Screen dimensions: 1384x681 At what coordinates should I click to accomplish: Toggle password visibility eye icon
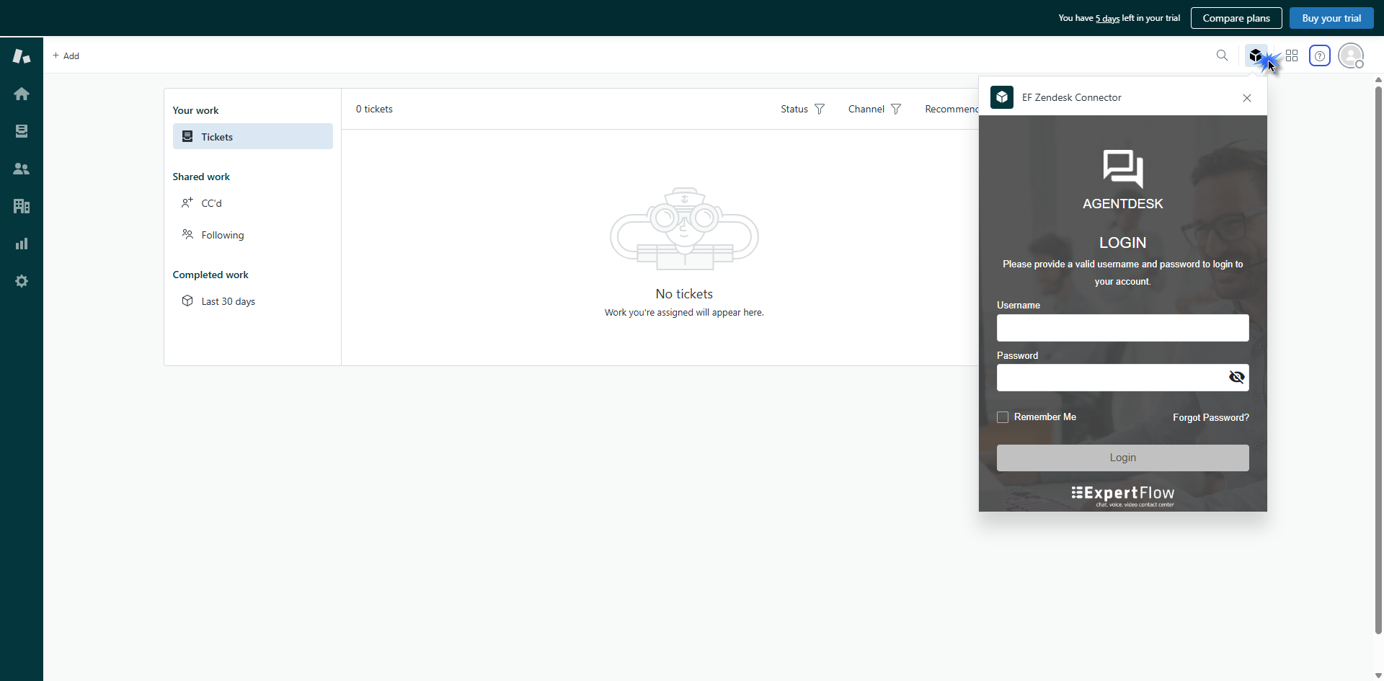click(x=1236, y=377)
